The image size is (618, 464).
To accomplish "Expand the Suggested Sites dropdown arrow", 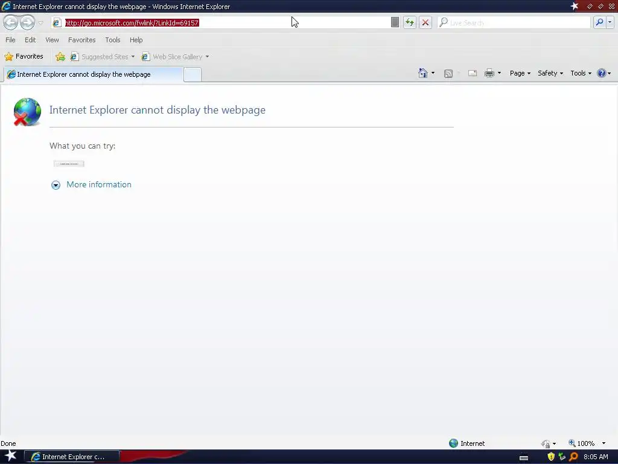I will (133, 57).
